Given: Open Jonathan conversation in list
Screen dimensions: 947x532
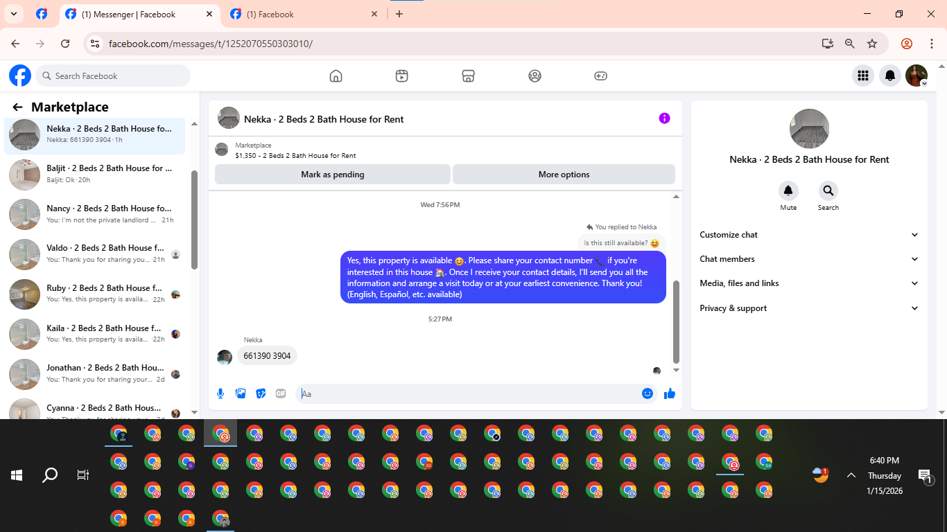Looking at the screenshot, I should pyautogui.click(x=96, y=373).
